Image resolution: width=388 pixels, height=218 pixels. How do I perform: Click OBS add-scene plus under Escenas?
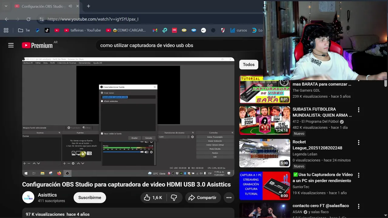[x=25, y=163]
